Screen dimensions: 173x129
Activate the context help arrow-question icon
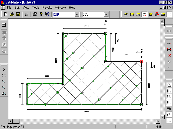(x=47, y=14)
